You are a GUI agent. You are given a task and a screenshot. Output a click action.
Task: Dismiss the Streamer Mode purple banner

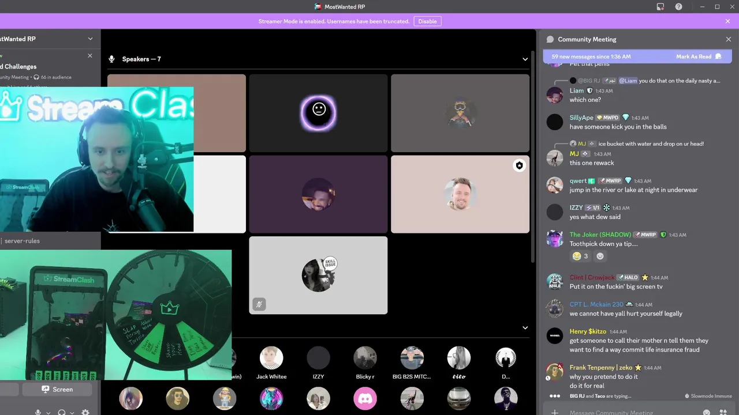pyautogui.click(x=727, y=21)
